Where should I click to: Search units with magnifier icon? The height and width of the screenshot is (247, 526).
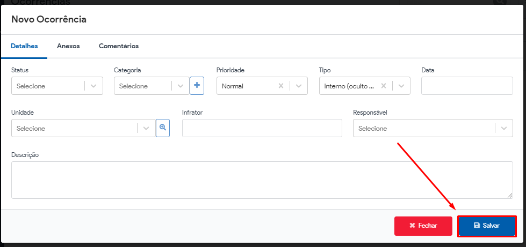163,128
